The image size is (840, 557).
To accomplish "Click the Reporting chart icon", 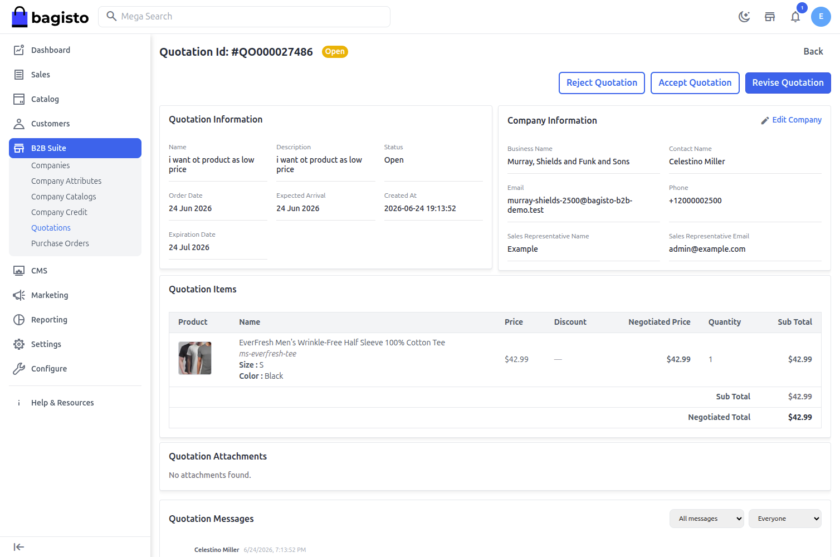I will tap(19, 320).
